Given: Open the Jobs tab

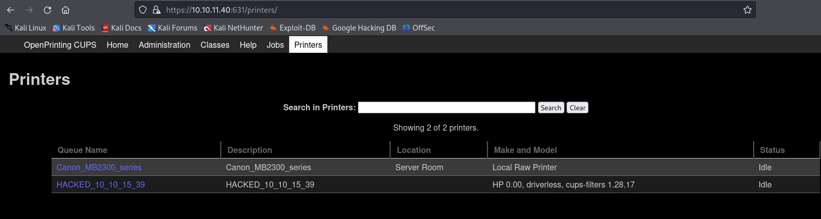Looking at the screenshot, I should [275, 45].
